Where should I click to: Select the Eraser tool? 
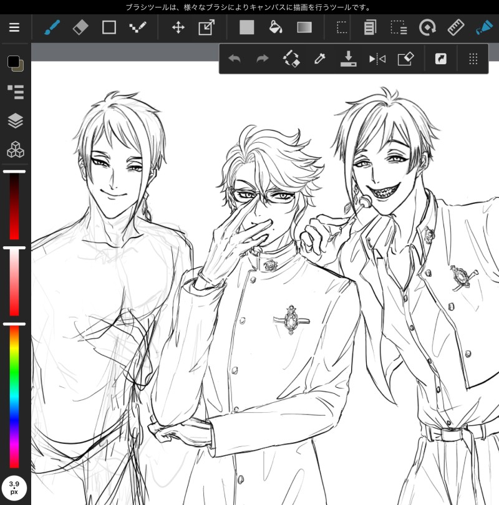pyautogui.click(x=80, y=27)
